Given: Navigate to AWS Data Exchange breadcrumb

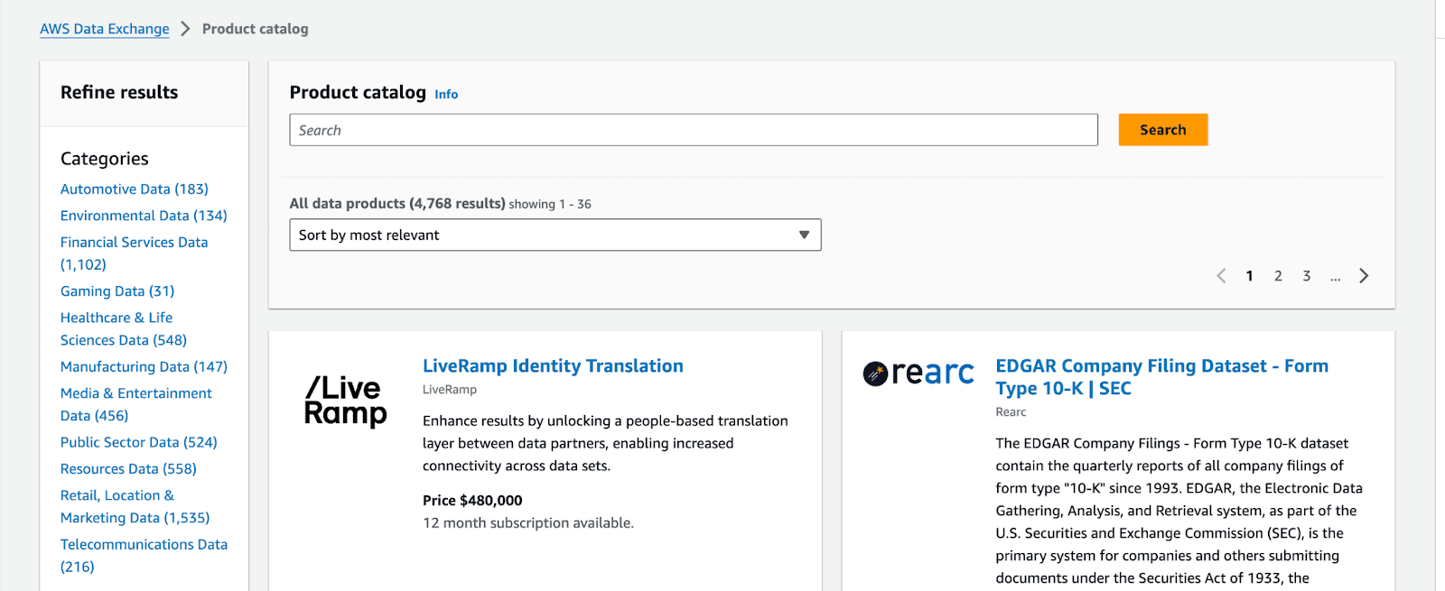Looking at the screenshot, I should pos(105,29).
